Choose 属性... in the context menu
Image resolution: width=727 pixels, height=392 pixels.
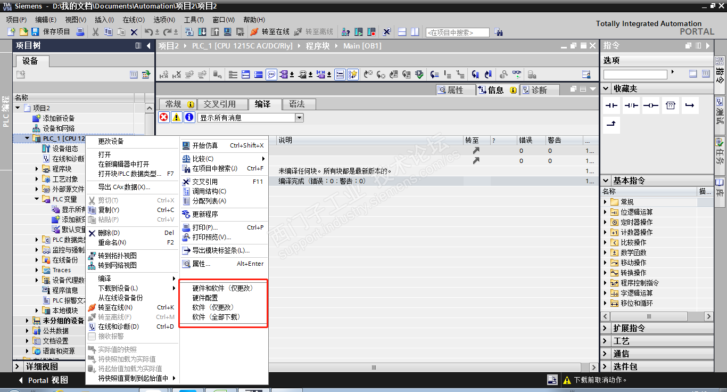(x=223, y=264)
